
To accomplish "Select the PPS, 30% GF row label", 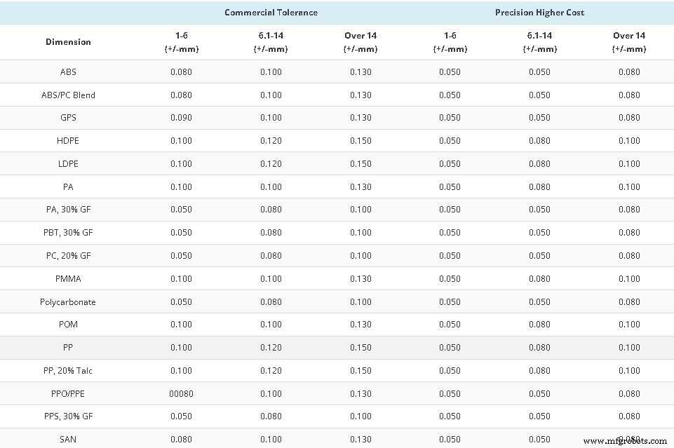I will click(x=68, y=416).
